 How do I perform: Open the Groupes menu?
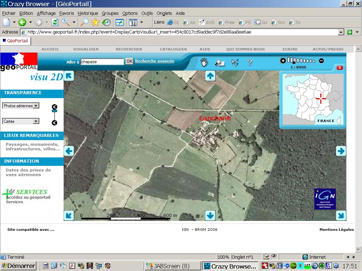110,13
